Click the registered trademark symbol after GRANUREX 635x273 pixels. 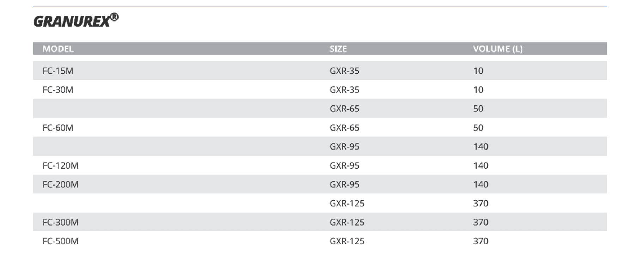(x=114, y=17)
